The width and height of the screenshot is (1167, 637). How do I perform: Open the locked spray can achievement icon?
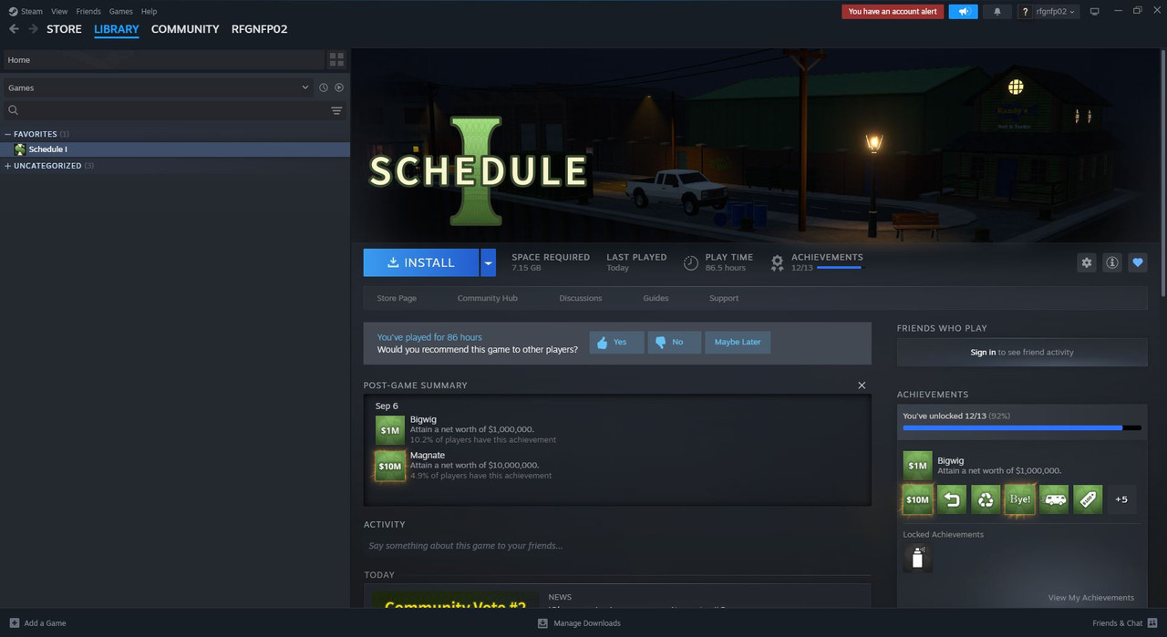coord(917,558)
